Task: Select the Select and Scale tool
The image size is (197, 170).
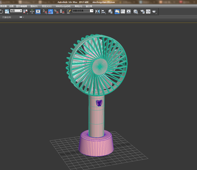Action: [7, 11]
